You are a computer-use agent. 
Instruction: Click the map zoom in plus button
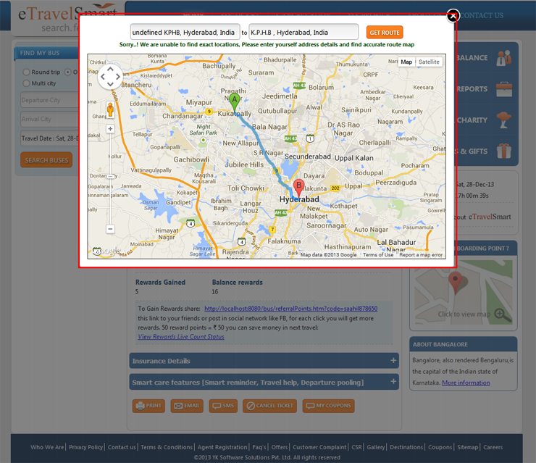110,129
